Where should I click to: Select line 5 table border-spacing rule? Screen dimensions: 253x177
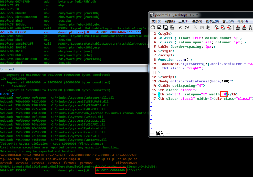coord(187,47)
